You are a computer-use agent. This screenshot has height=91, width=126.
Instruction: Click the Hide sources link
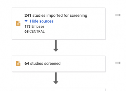coord(42,21)
